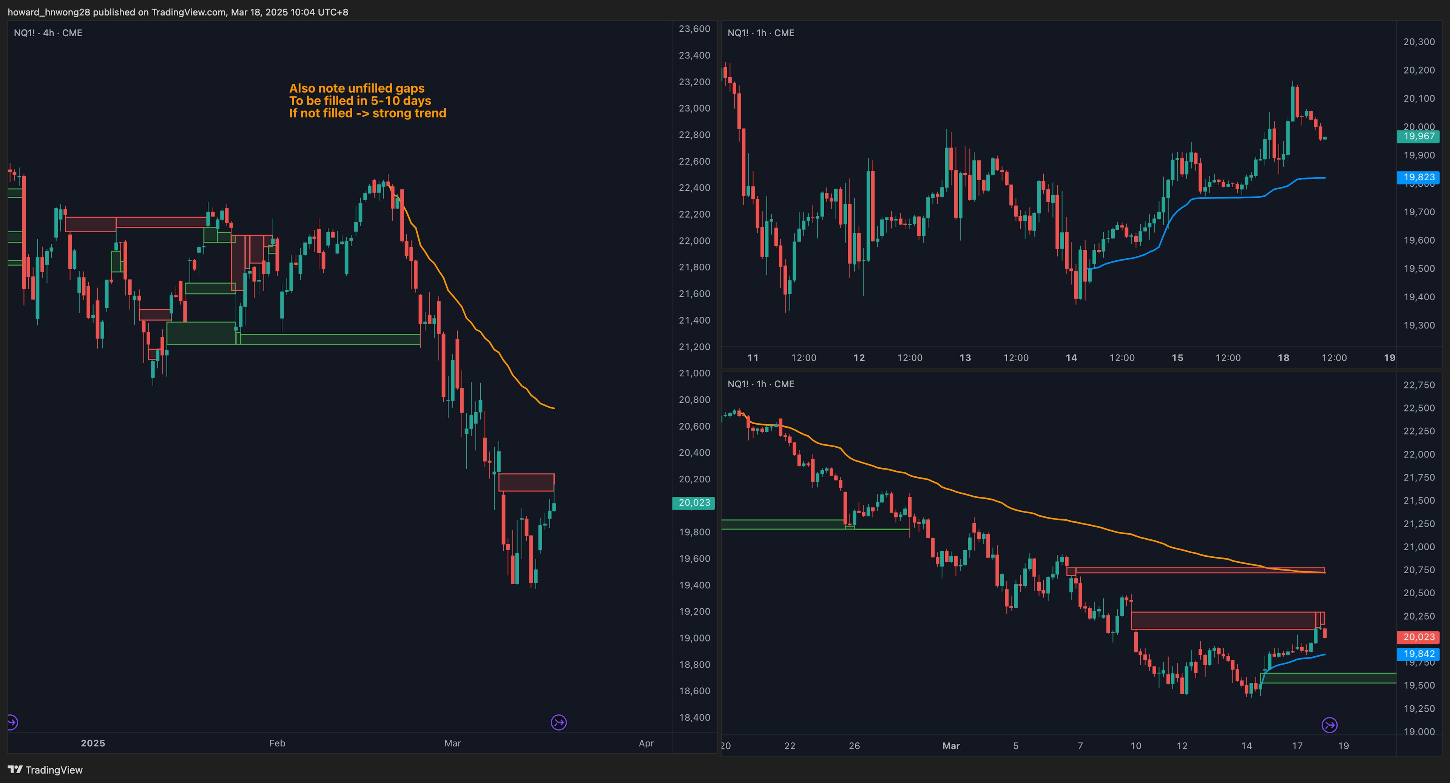Click the scroll-to-latest arrow icon on the 4h chart

click(x=558, y=722)
